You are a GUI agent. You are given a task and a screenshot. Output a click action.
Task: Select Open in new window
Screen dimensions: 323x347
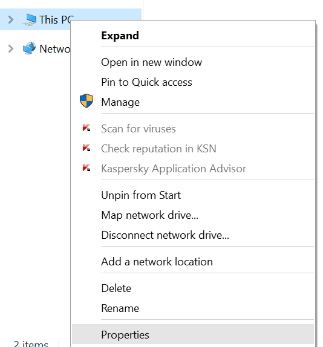point(193,62)
